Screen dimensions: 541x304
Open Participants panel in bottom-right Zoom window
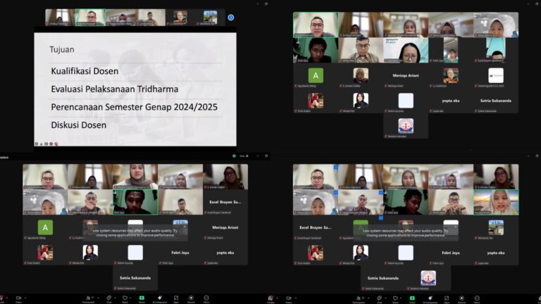pos(359,298)
